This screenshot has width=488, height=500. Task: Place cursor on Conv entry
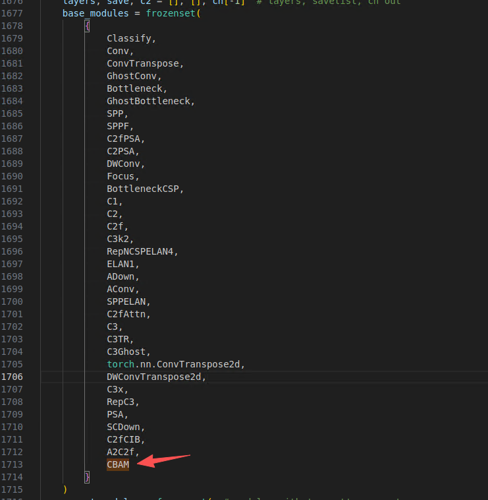point(118,51)
